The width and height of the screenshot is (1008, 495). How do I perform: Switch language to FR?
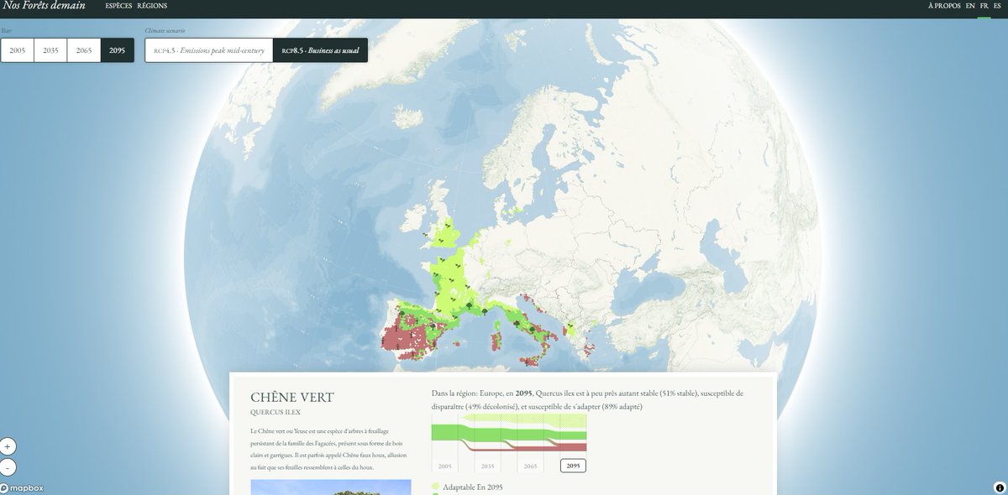tap(984, 6)
